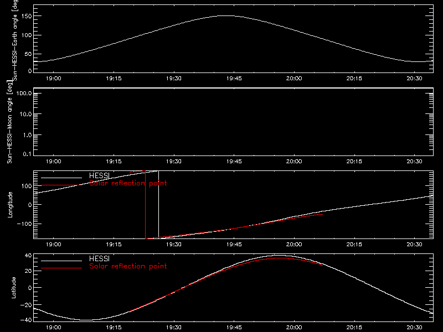Click the red vertical wrap line in Longitude plot
The height and width of the screenshot is (332, 443).
pyautogui.click(x=145, y=205)
